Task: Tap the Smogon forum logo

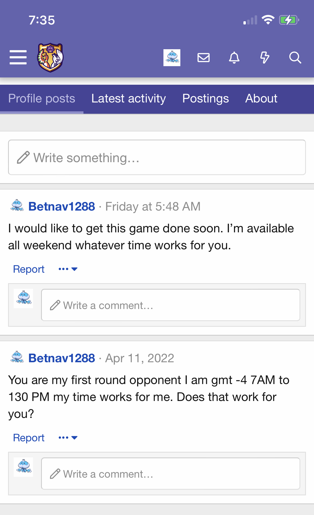Action: pos(50,58)
